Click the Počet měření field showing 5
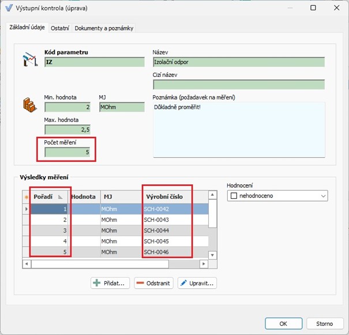Screen dimensions: 349x335 coord(67,152)
